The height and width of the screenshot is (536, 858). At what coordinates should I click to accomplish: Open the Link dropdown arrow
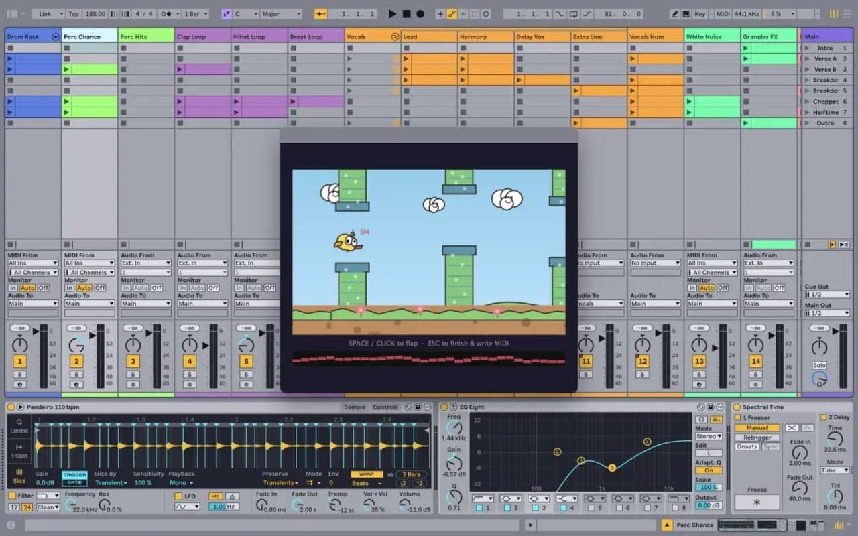[x=62, y=13]
